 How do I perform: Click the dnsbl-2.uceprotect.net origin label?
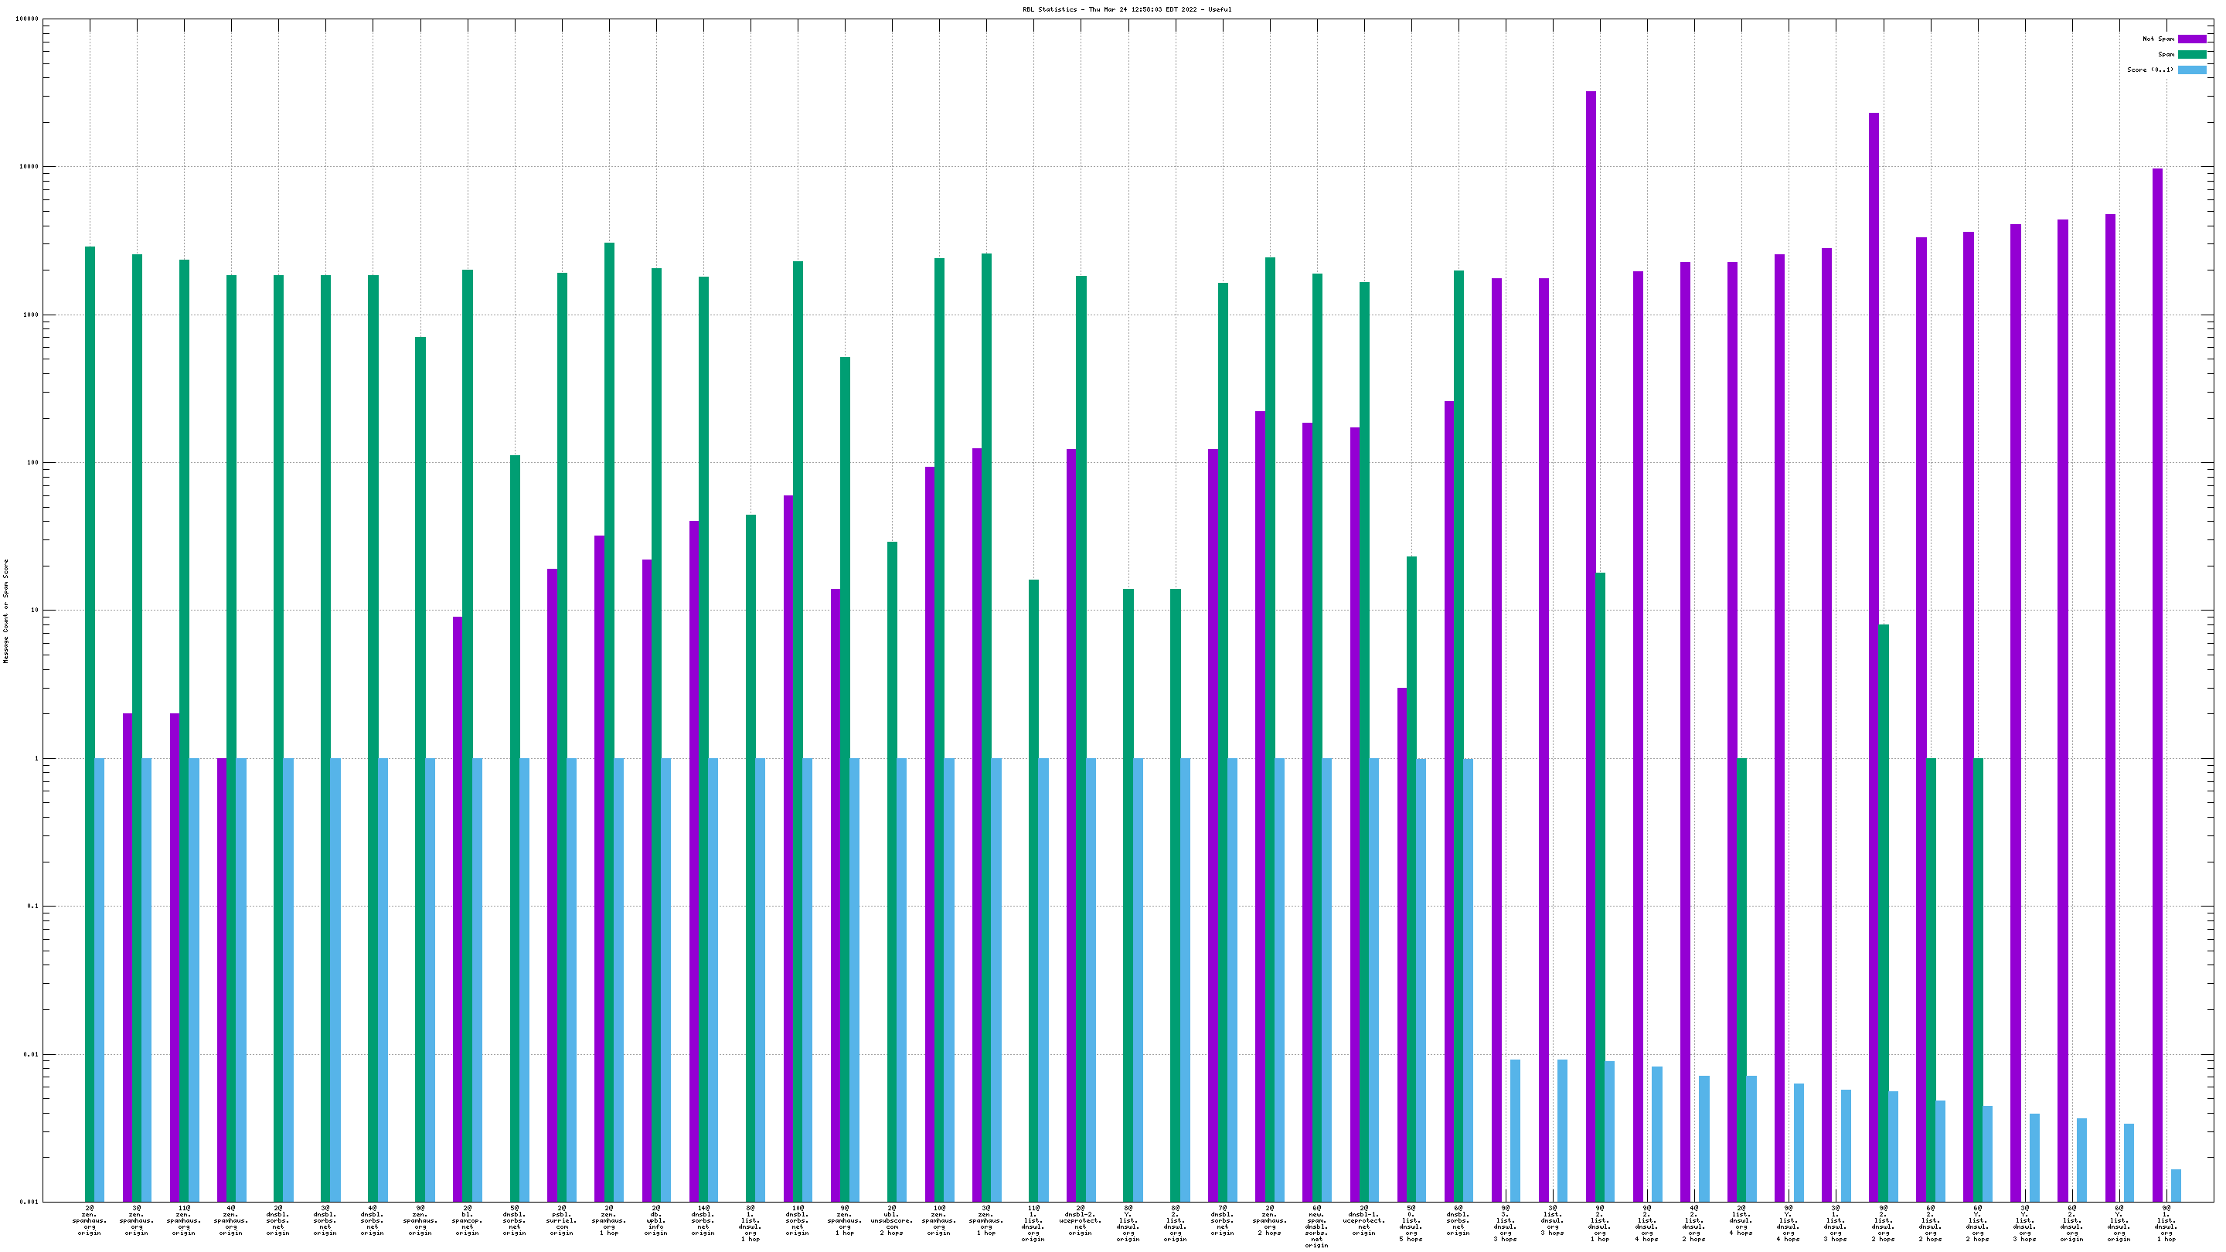click(1081, 1220)
